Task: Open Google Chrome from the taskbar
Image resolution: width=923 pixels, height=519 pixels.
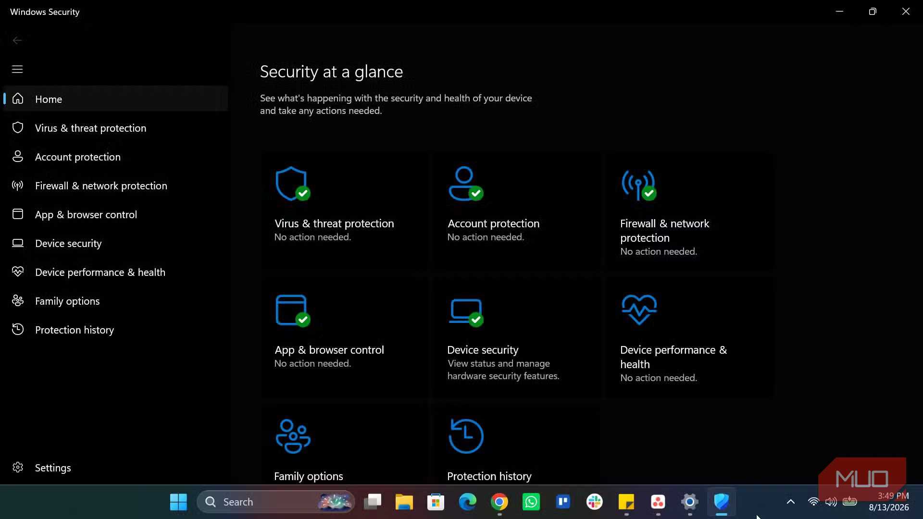Action: (x=499, y=502)
